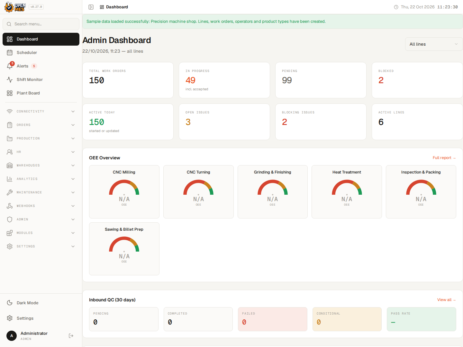Open Settings at sidebar bottom

click(x=41, y=318)
